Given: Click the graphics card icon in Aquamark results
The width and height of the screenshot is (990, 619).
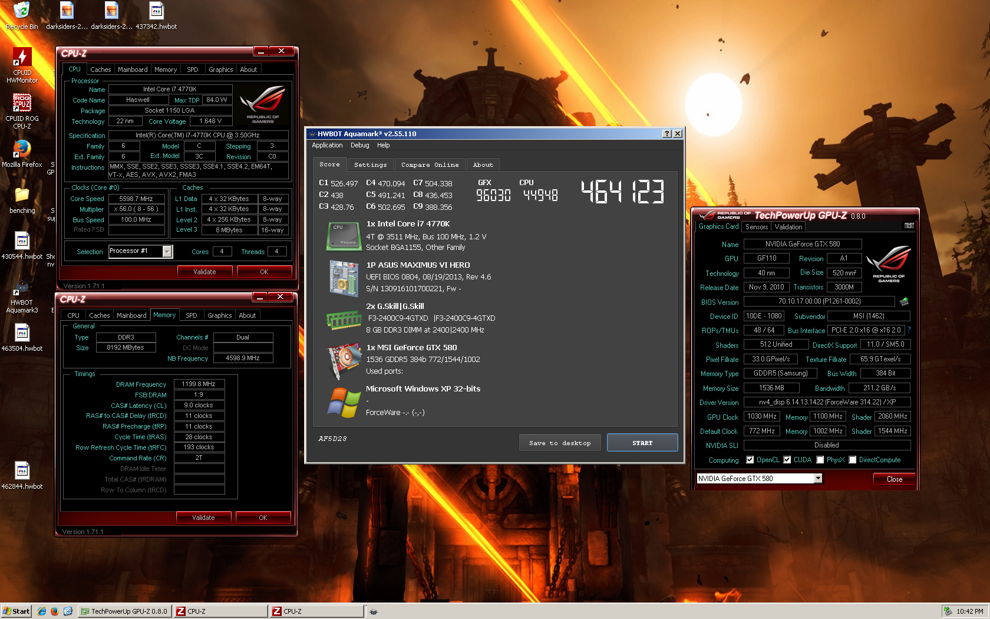Looking at the screenshot, I should click(344, 361).
